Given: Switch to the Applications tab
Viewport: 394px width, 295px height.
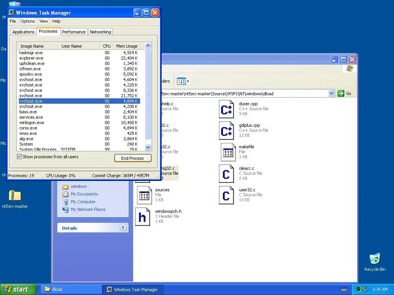Looking at the screenshot, I should coord(23,32).
